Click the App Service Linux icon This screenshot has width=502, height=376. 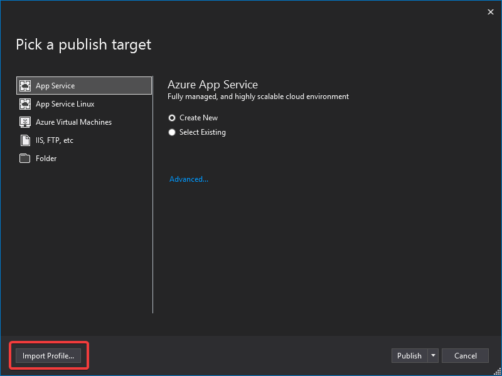[x=25, y=104]
